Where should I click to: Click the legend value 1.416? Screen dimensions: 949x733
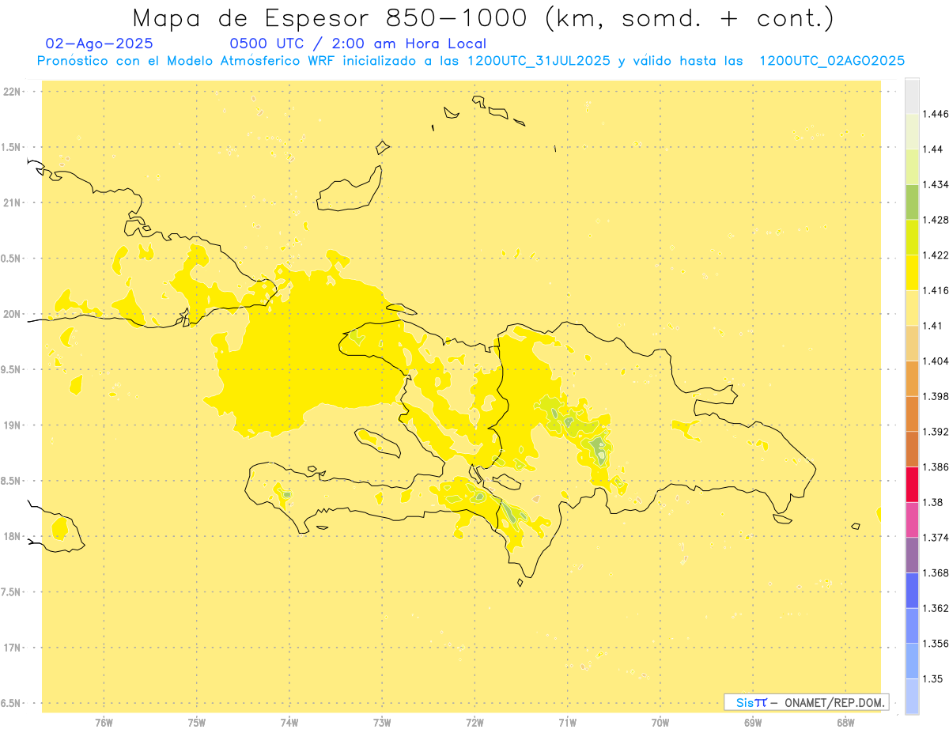[936, 290]
